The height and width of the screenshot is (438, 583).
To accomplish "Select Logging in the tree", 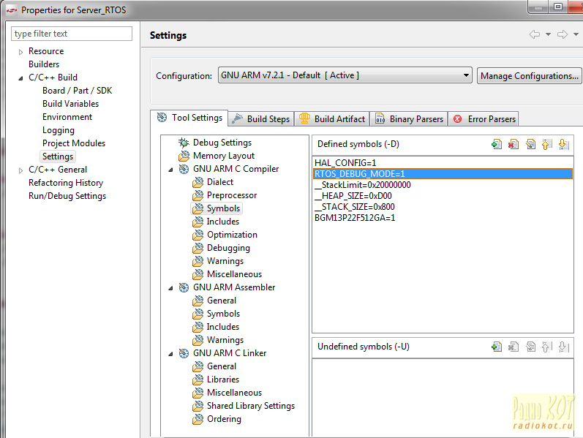I will click(x=59, y=130).
